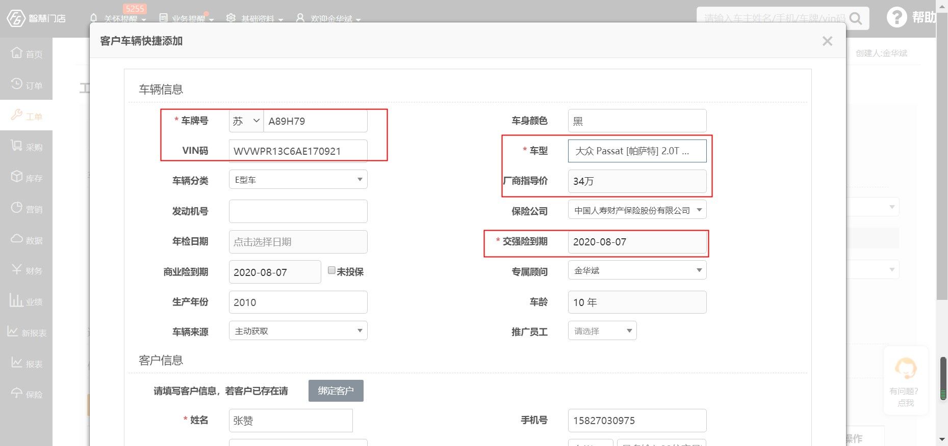948x446 pixels.
Task: Open the 保险公司 insurance company dropdown
Action: coord(637,210)
